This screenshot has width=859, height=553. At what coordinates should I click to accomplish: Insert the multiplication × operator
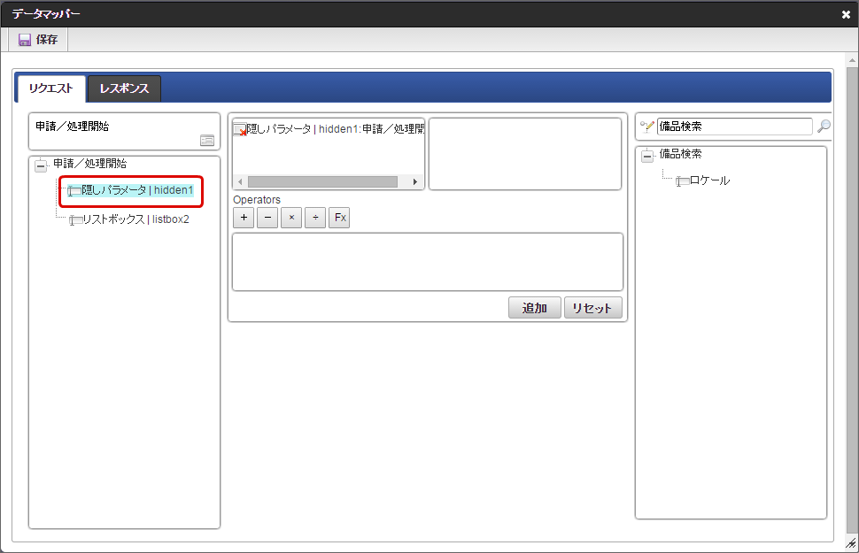(291, 218)
